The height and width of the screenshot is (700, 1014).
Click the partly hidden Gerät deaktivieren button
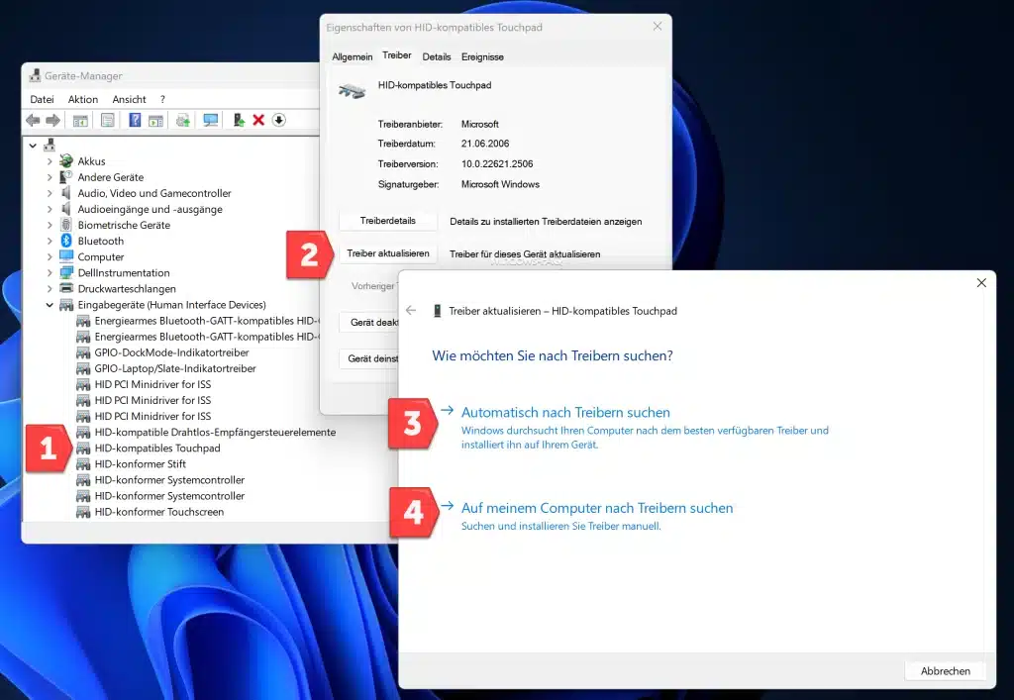click(x=369, y=322)
